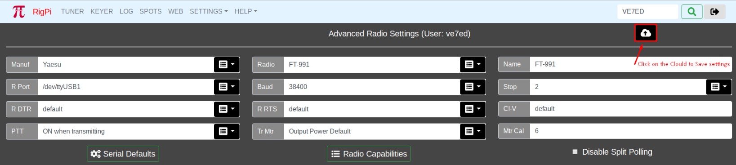736x165 pixels.
Task: Click the Serial Defaults button
Action: point(123,154)
